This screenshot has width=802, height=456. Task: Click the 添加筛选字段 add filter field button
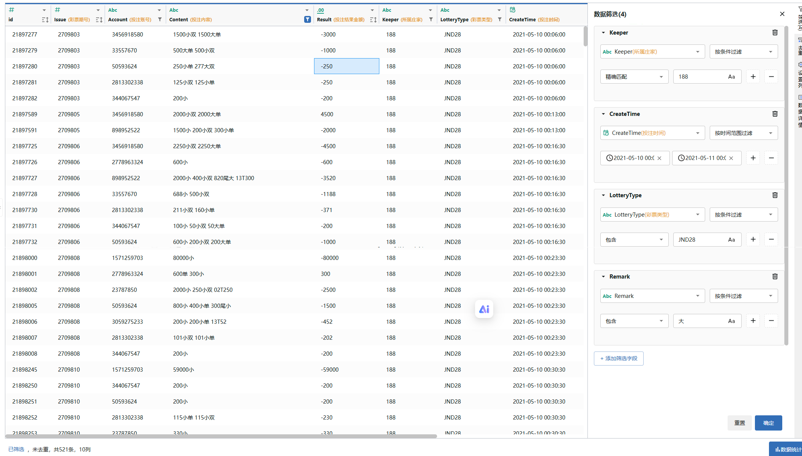click(x=619, y=358)
